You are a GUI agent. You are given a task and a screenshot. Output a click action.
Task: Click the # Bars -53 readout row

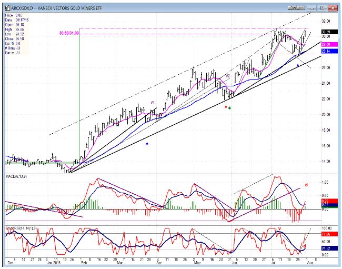[14, 48]
